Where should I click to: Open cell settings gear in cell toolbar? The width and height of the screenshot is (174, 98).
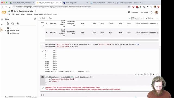[x=148, y=74]
